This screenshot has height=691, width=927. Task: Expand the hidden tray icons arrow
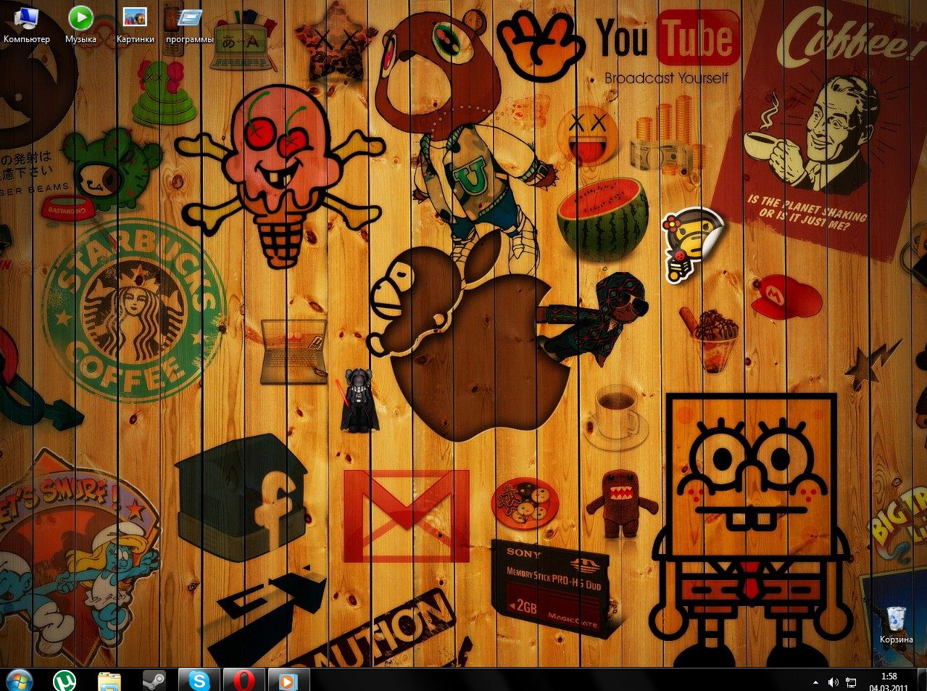816,682
